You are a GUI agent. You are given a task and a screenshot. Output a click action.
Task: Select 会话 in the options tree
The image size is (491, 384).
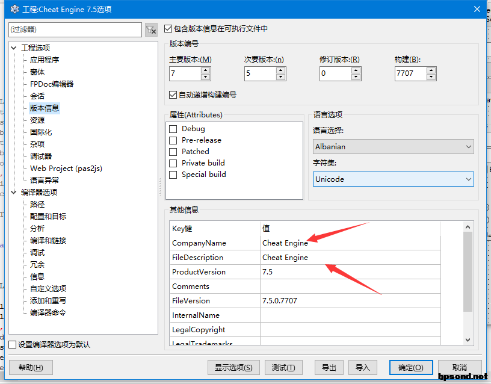click(x=37, y=96)
